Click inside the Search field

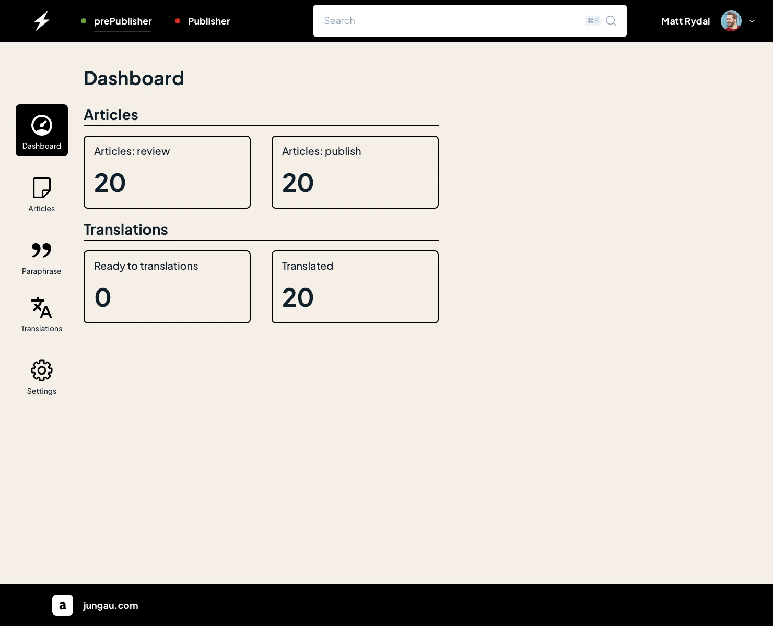point(449,21)
